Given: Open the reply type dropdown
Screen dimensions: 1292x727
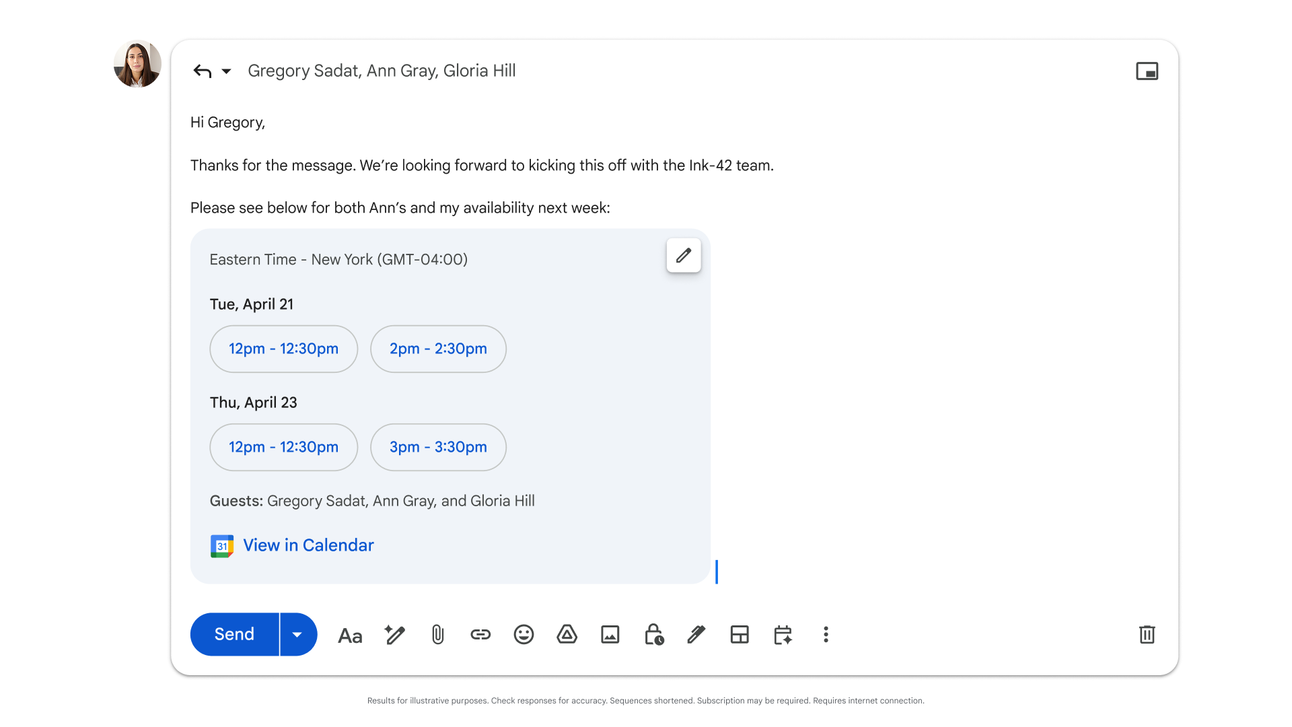Looking at the screenshot, I should coord(226,71).
